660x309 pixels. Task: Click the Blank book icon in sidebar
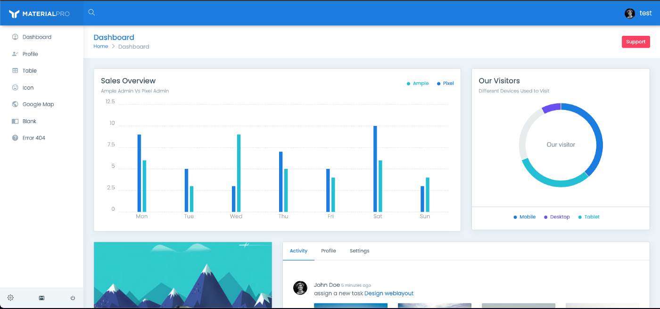[x=15, y=121]
